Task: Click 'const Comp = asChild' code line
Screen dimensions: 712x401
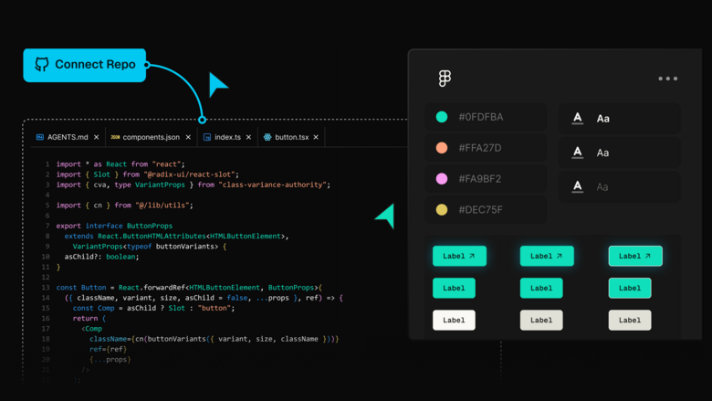Action: 154,308
